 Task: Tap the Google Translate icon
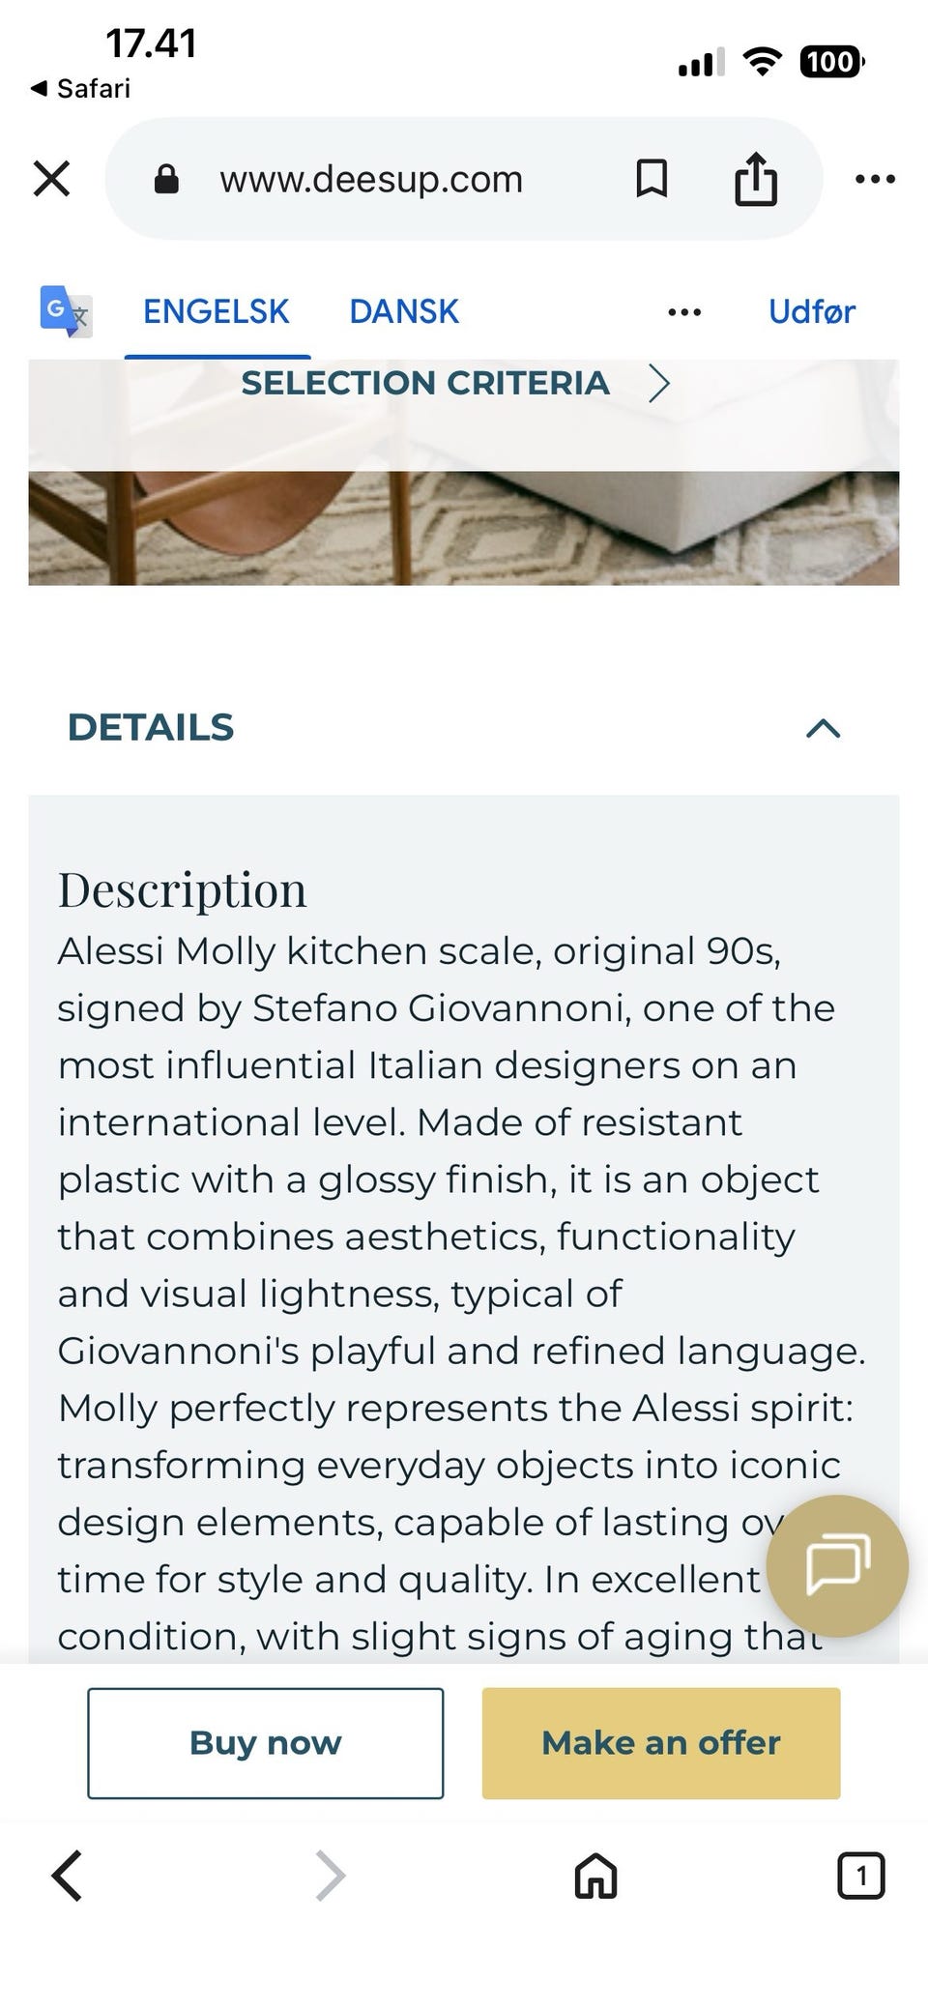[x=66, y=311]
